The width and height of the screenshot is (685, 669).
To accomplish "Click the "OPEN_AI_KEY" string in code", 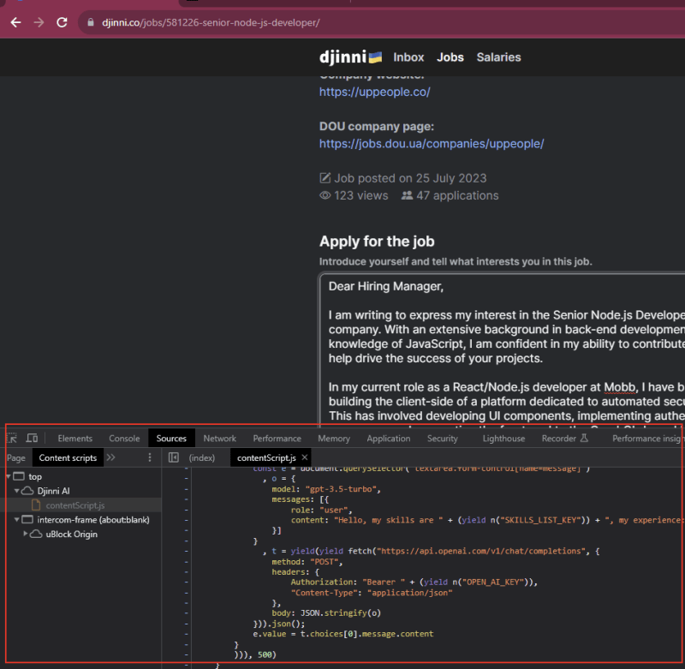I will pos(491,582).
